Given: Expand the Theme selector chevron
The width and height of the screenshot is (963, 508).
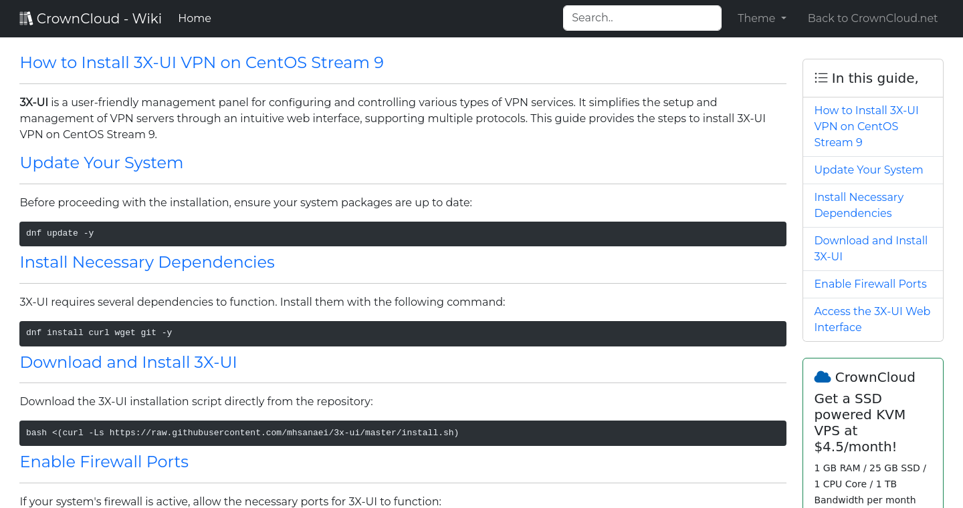Looking at the screenshot, I should click(x=783, y=19).
